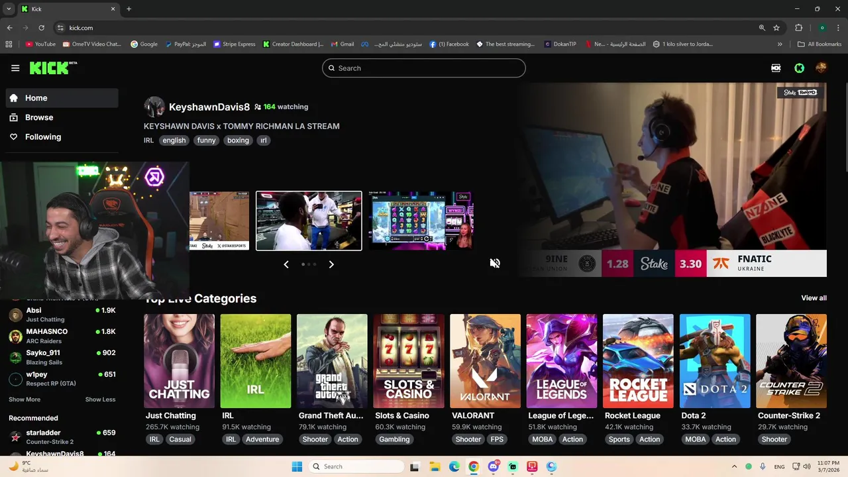Open Absi channel in sidebar

tap(62, 315)
